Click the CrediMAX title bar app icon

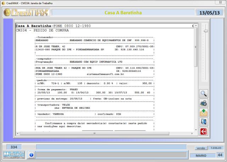(x=4, y=3)
